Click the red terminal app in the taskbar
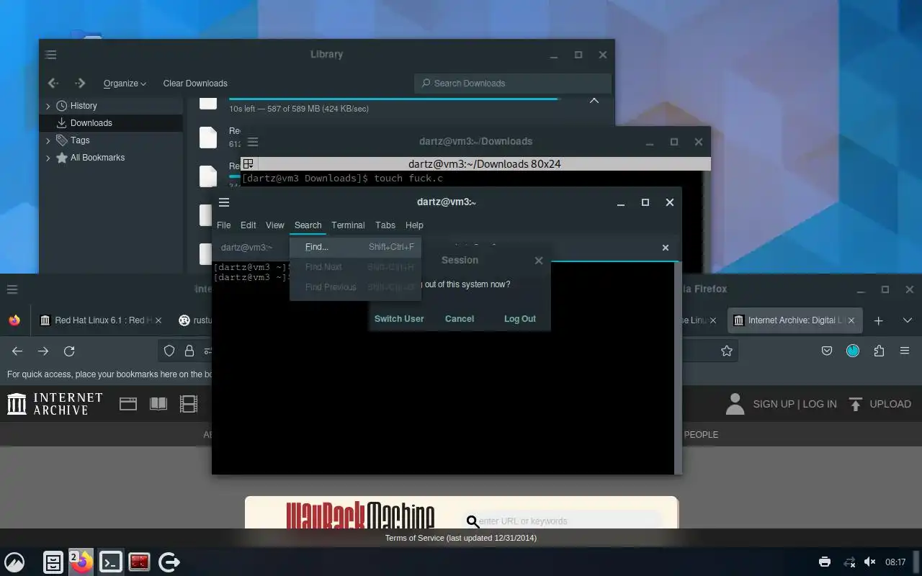 (139, 562)
